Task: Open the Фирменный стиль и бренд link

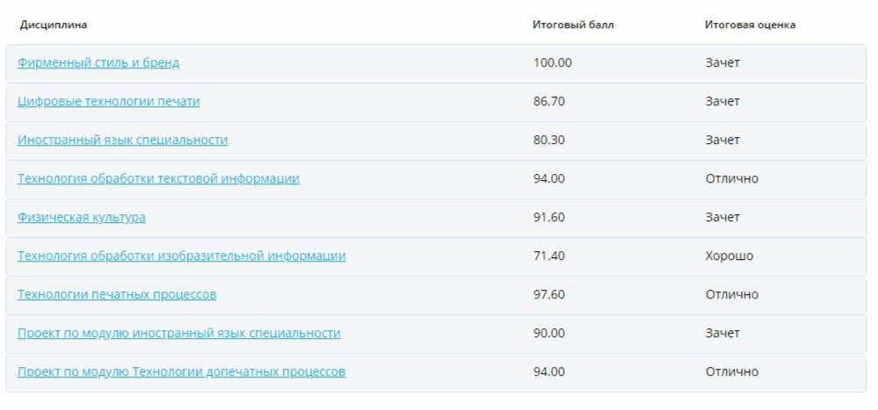Action: pyautogui.click(x=98, y=63)
